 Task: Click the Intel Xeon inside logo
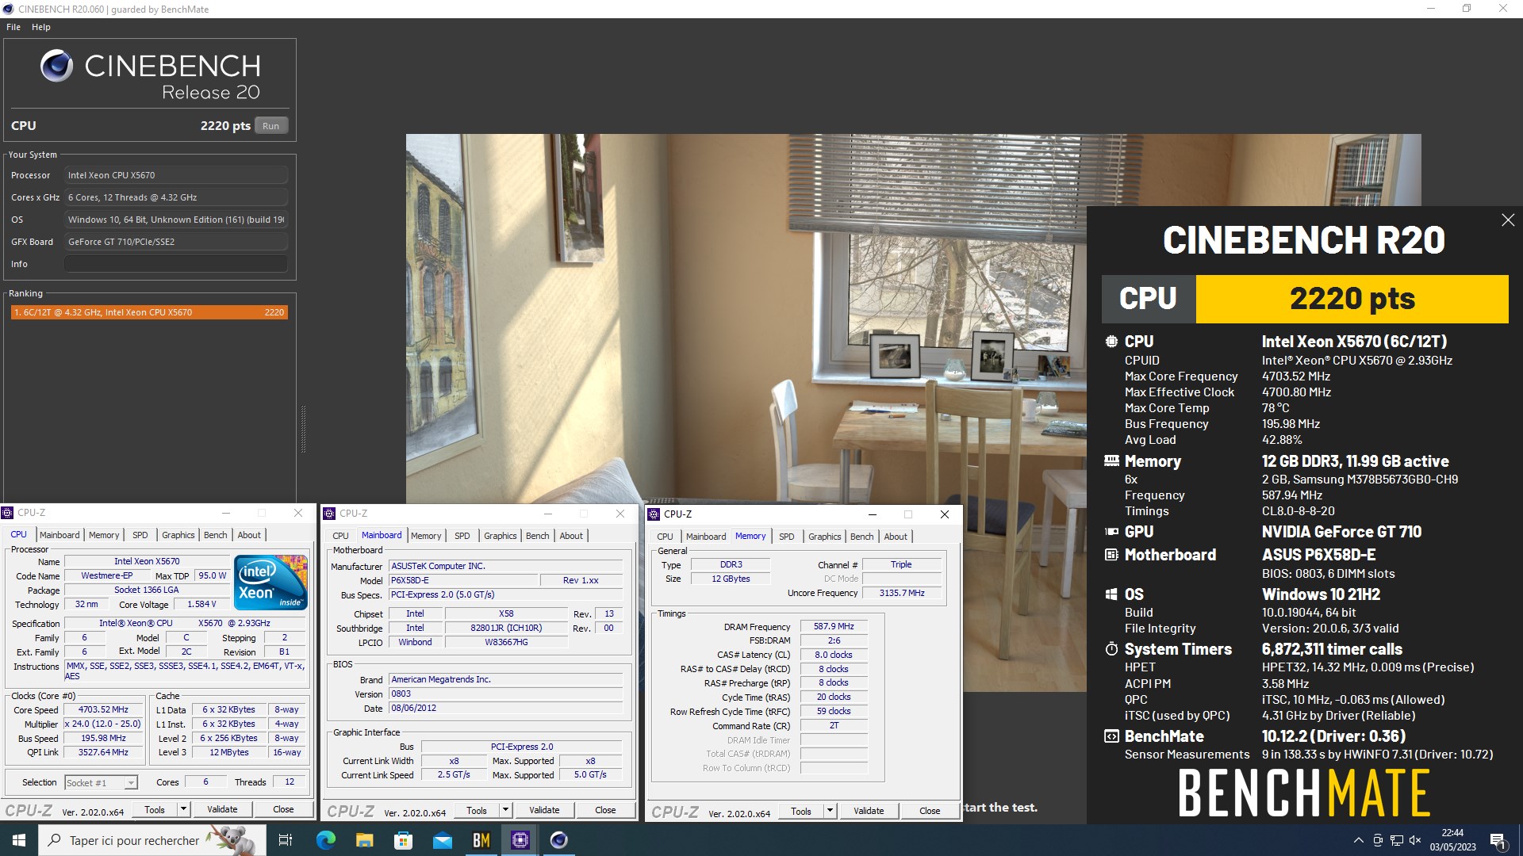(x=270, y=583)
